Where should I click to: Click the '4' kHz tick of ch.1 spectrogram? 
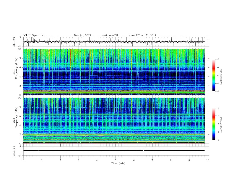pyautogui.click(x=20, y=77)
